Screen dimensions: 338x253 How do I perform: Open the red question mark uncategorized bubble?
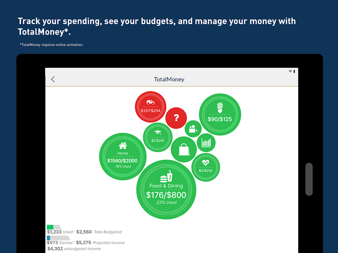click(x=176, y=118)
